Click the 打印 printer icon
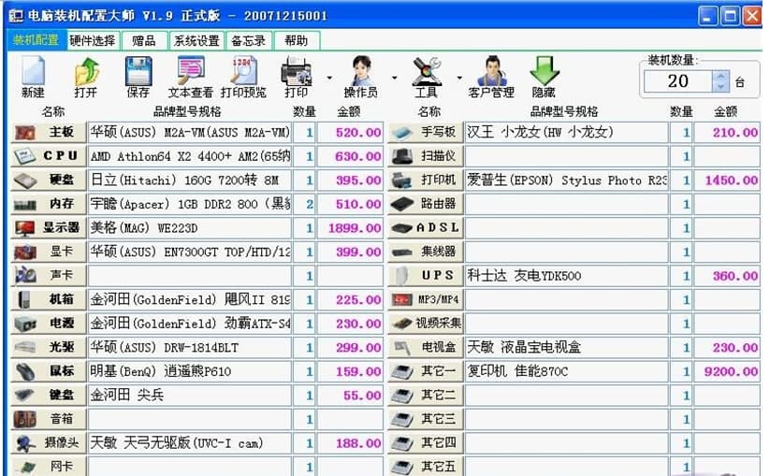This screenshot has height=476, width=770. (x=296, y=77)
